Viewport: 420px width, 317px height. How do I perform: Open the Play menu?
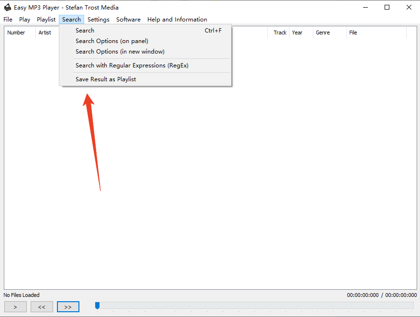click(x=24, y=20)
